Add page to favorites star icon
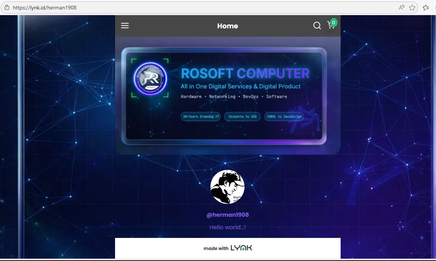This screenshot has width=436, height=261. pyautogui.click(x=412, y=8)
